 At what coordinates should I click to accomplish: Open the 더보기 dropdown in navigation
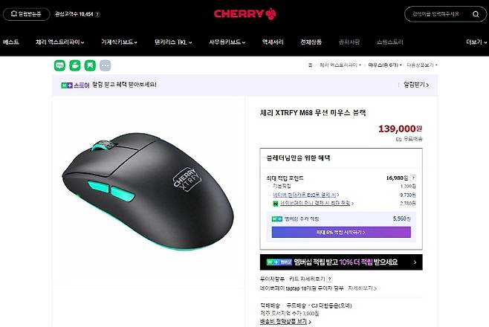476,42
